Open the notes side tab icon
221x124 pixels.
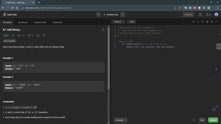click(x=219, y=46)
